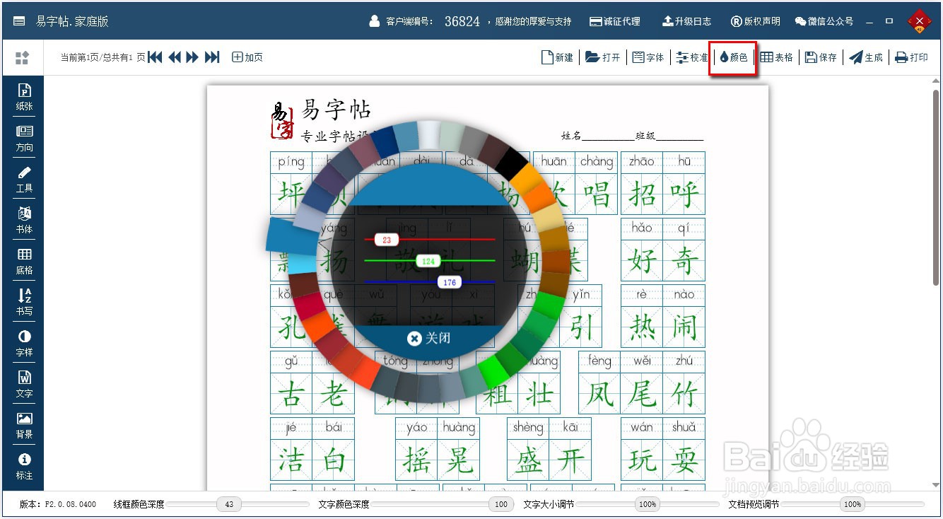Image resolution: width=943 pixels, height=519 pixels.
Task: Click the character 摇 in grid
Action: [x=416, y=460]
